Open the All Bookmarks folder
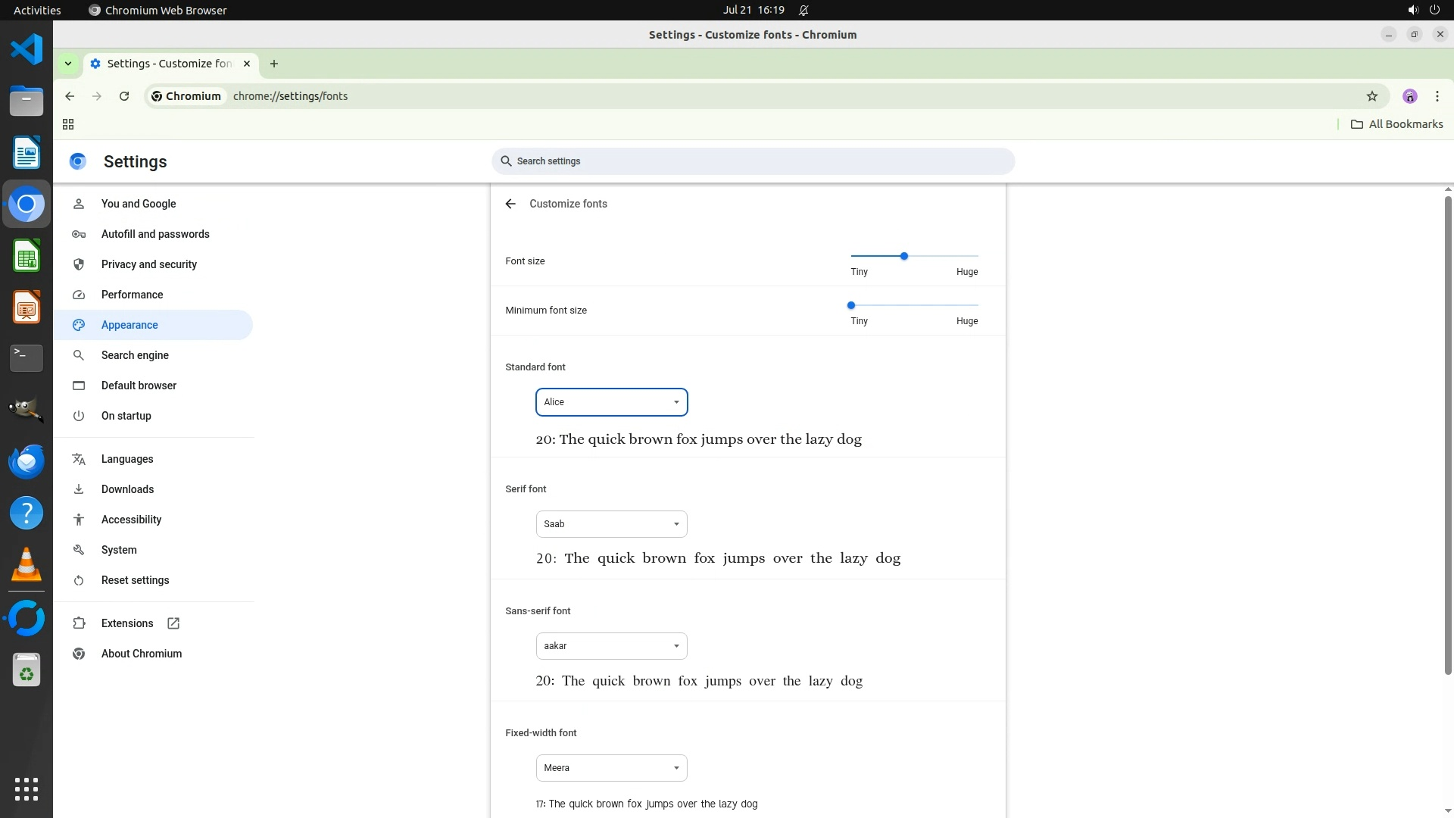This screenshot has height=818, width=1454. [x=1397, y=124]
